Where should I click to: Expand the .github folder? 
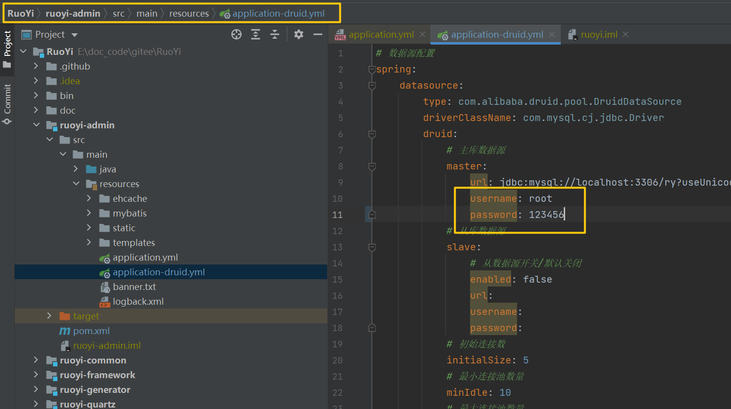(36, 66)
